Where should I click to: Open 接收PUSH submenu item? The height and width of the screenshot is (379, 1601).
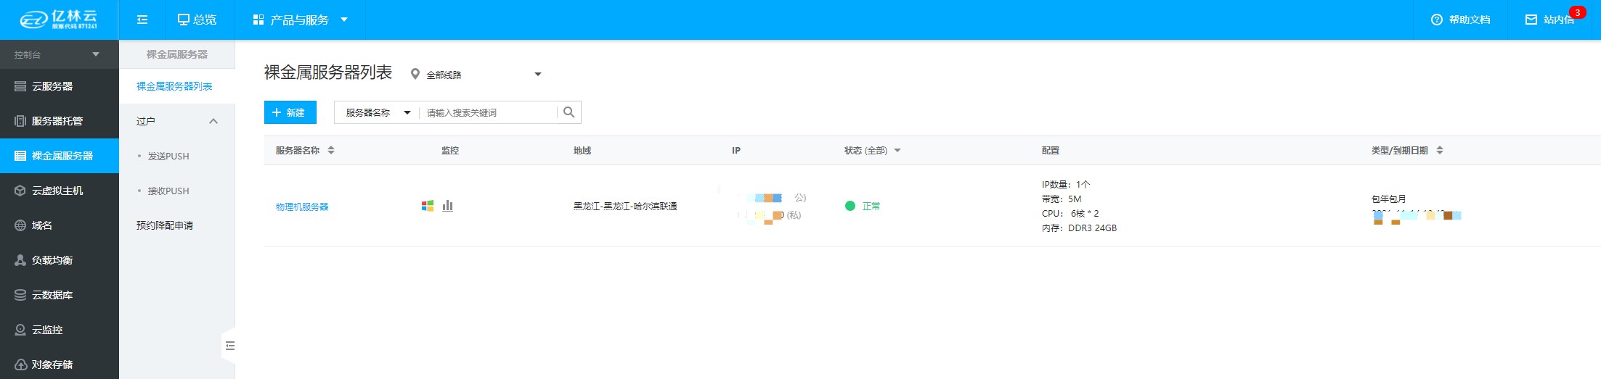tap(168, 191)
